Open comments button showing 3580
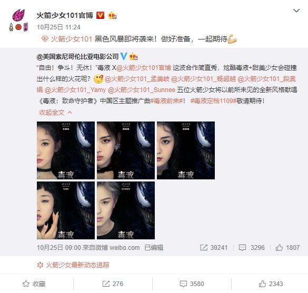The height and width of the screenshot is (293, 308). click(x=192, y=284)
